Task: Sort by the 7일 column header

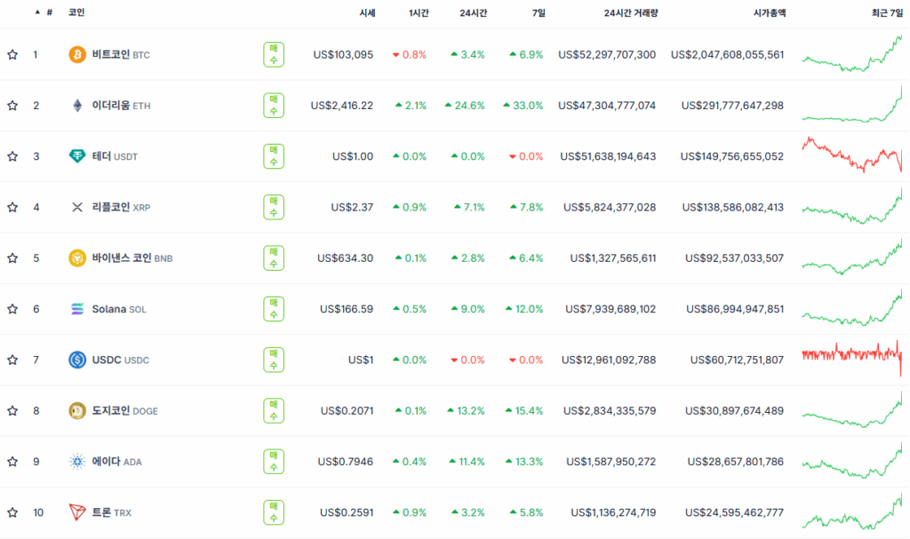Action: 538,12
